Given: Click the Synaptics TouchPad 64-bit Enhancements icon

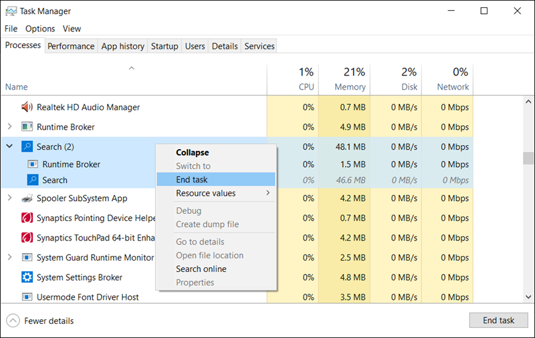Looking at the screenshot, I should tap(27, 238).
